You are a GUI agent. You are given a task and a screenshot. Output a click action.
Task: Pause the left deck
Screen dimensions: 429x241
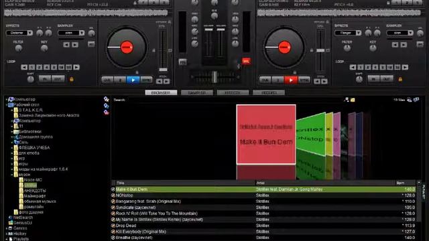pos(120,80)
